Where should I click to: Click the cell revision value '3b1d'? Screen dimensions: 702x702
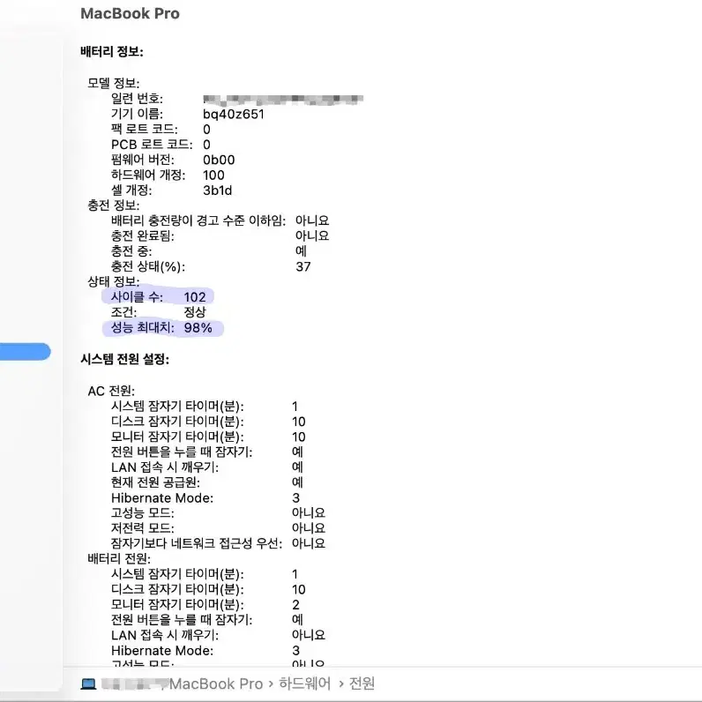(x=217, y=190)
